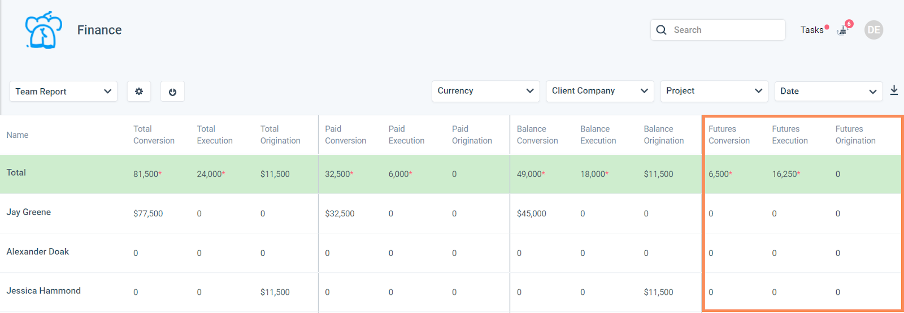Screen dimensions: 904x313
Task: Expand the Date filter dropdown
Action: (x=828, y=91)
